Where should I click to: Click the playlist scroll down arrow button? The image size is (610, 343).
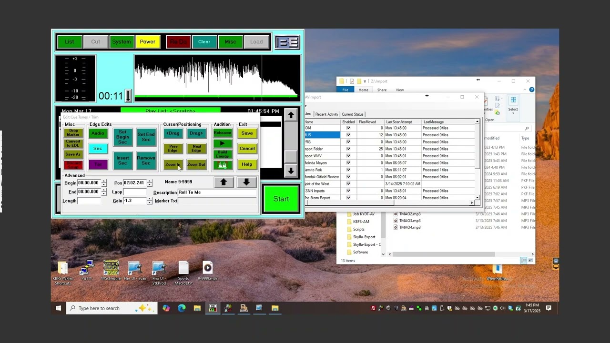point(291,170)
